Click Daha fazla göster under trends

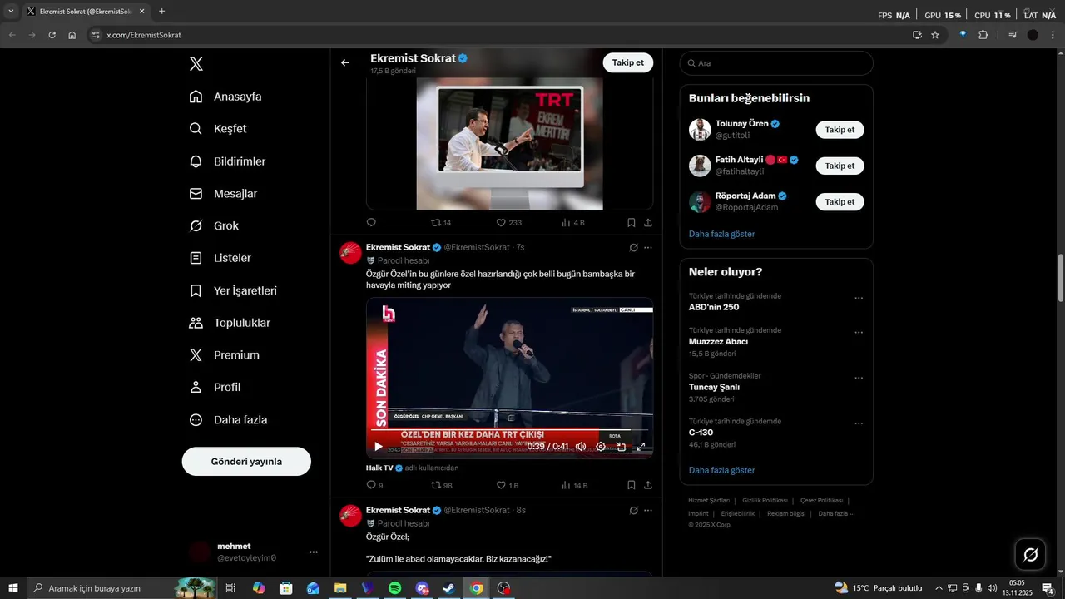pyautogui.click(x=721, y=470)
